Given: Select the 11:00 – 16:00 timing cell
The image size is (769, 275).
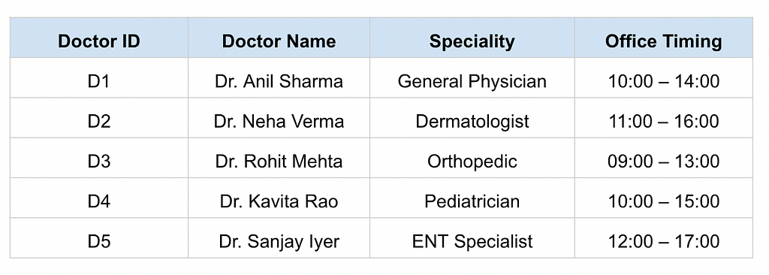Looking at the screenshot, I should (664, 118).
